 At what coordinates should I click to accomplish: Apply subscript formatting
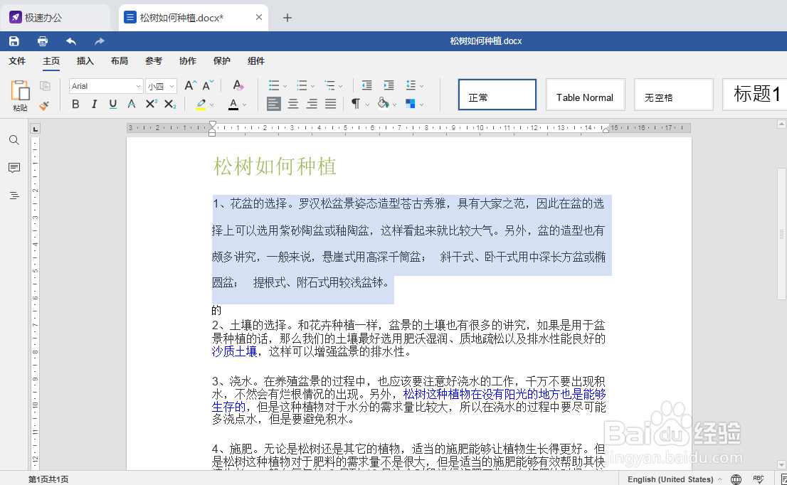pos(170,104)
